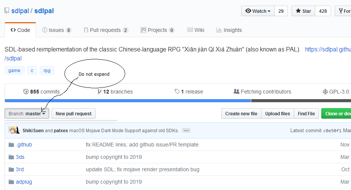
Task: Open 'bump copyright to 2019' commit in 3ds row
Action: tap(114, 157)
